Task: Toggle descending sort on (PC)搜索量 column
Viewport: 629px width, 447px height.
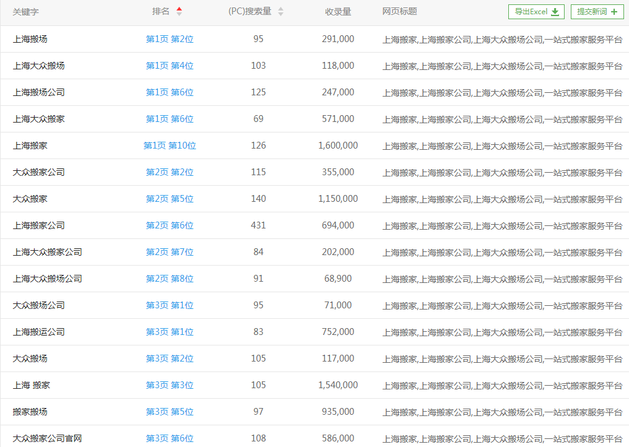Action: 280,14
